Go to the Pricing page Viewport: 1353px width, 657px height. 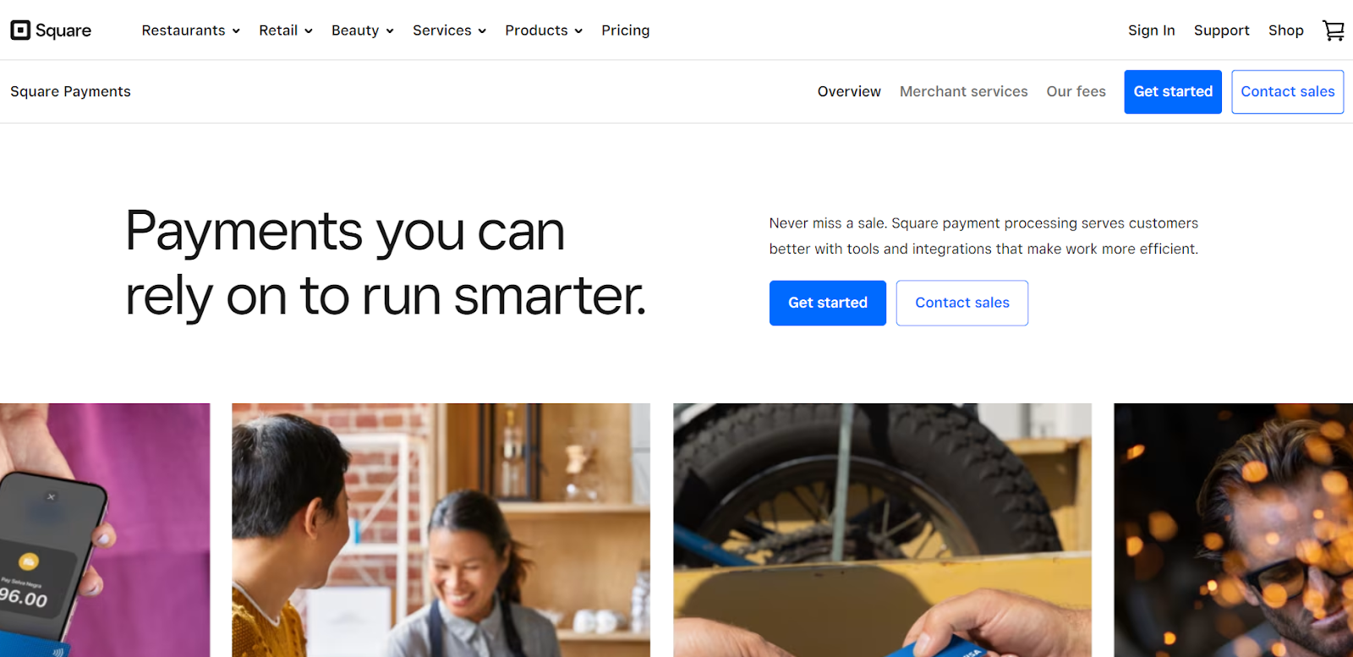(x=626, y=30)
